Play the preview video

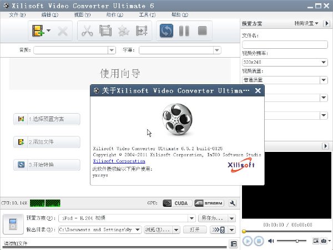click(x=247, y=241)
